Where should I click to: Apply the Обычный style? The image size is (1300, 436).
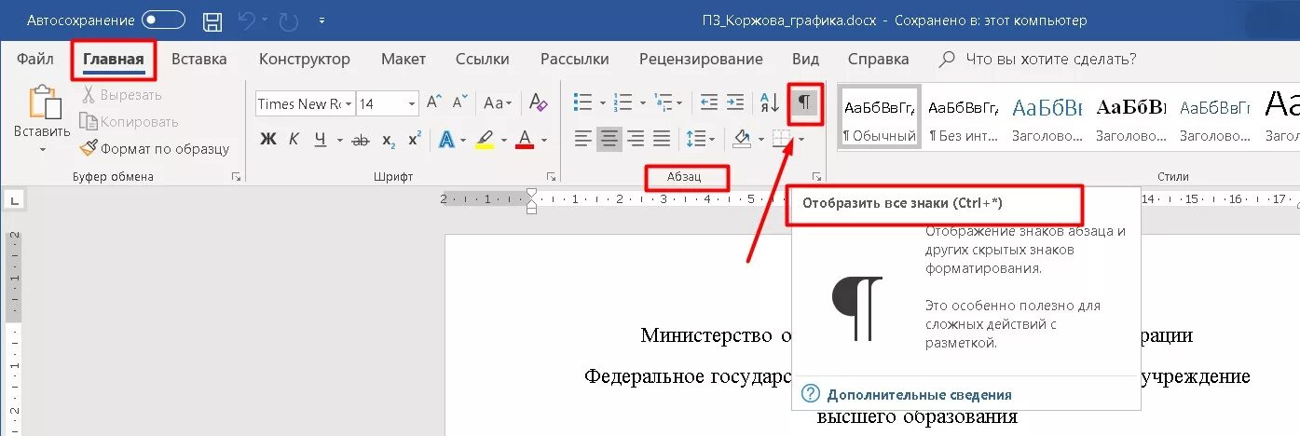(x=880, y=116)
